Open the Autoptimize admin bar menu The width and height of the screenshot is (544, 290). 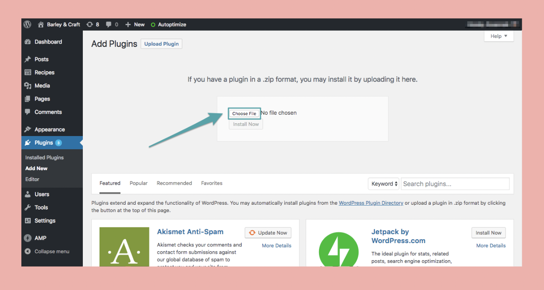point(169,25)
